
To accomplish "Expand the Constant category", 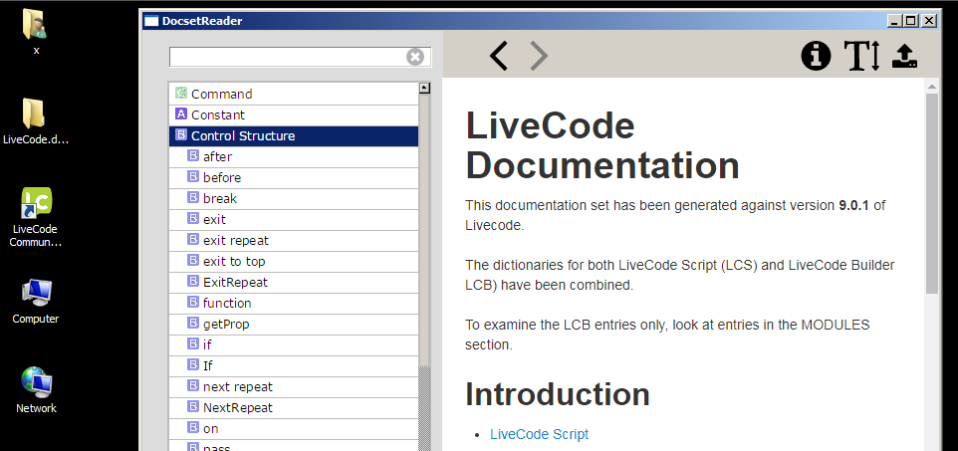I will point(217,114).
